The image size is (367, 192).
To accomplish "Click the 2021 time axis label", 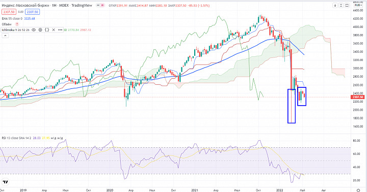I will pos(195,190).
